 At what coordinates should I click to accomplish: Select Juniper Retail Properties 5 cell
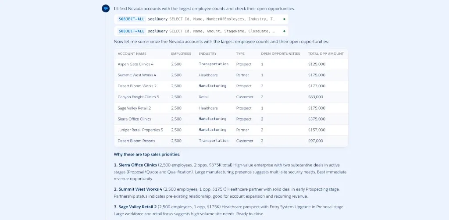(x=140, y=130)
